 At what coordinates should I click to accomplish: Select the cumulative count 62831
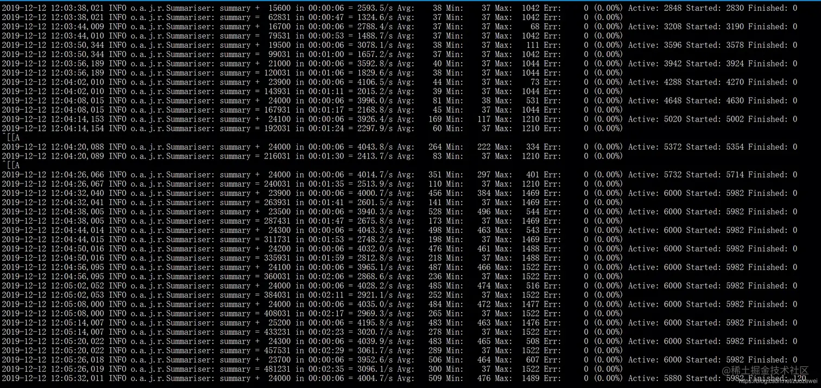tap(277, 17)
